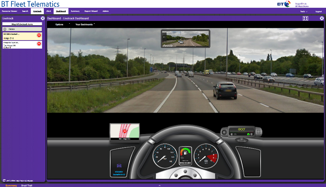Viewport: 326px width, 187px height.
Task: Click the odometer reading 0022180
Action: 185,163
